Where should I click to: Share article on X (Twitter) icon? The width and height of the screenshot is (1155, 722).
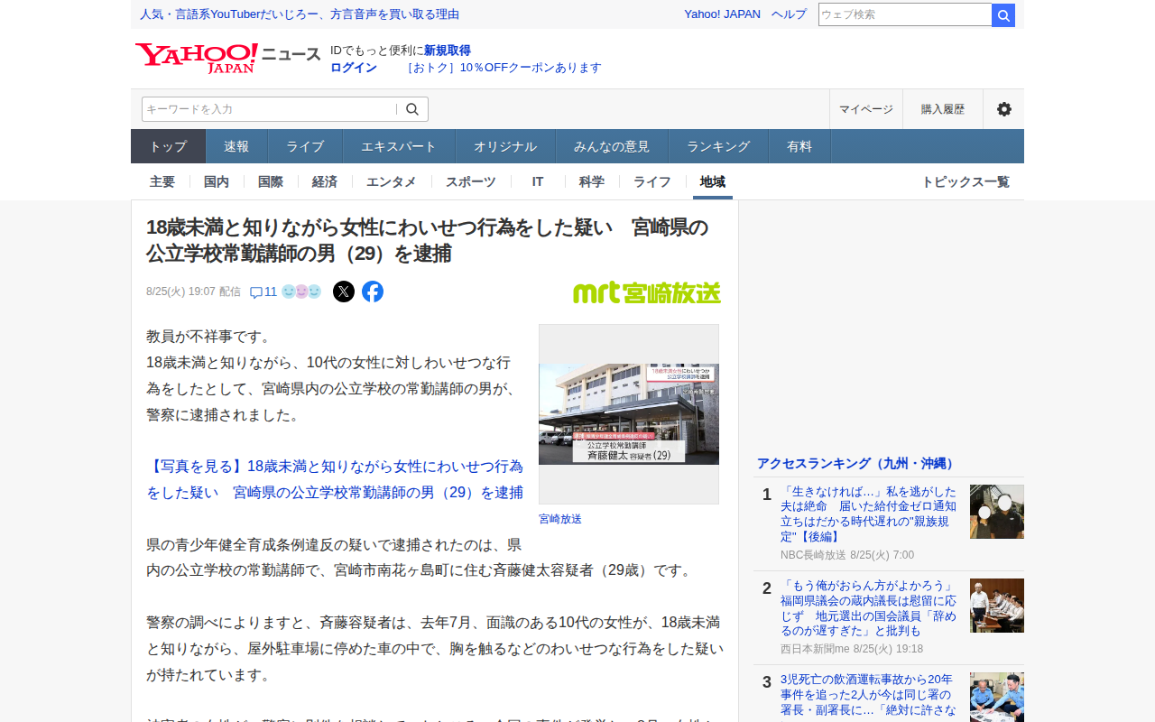click(344, 292)
